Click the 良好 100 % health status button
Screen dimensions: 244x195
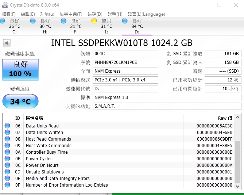click(x=20, y=70)
